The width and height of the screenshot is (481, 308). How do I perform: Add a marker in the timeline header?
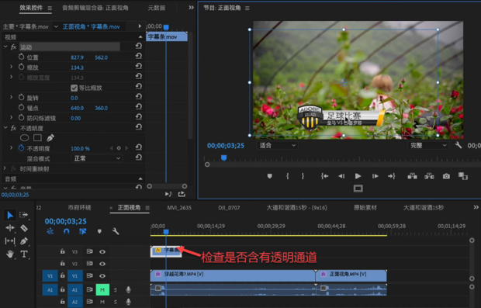click(99, 231)
